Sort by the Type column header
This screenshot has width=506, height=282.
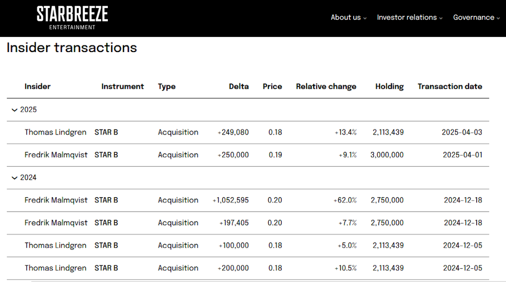166,86
